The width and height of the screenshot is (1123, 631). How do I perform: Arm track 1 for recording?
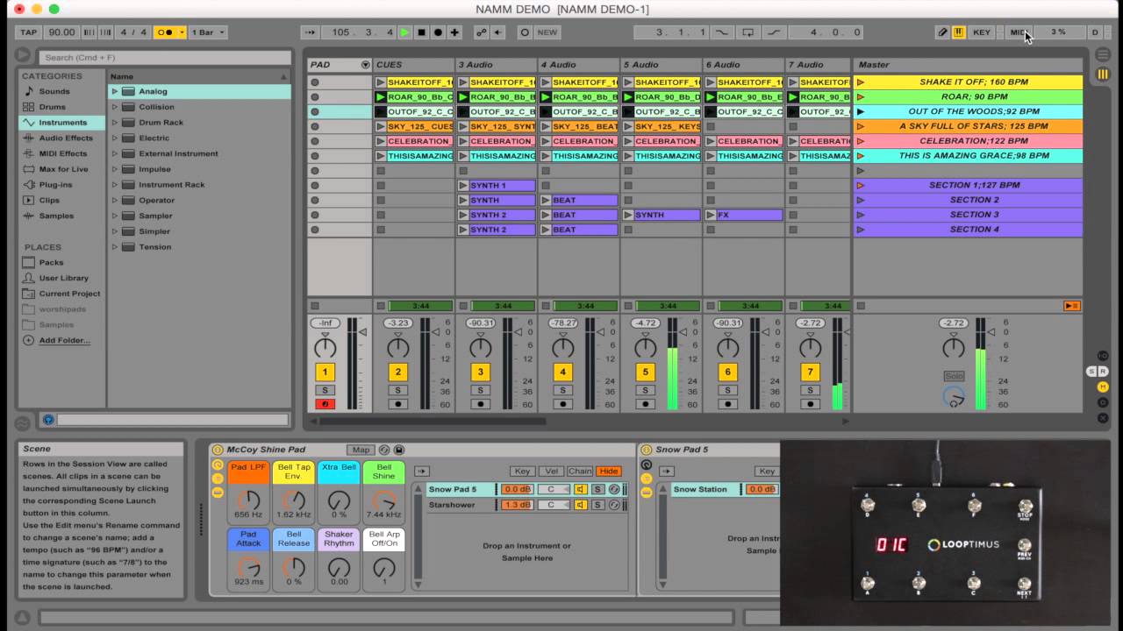pyautogui.click(x=325, y=404)
